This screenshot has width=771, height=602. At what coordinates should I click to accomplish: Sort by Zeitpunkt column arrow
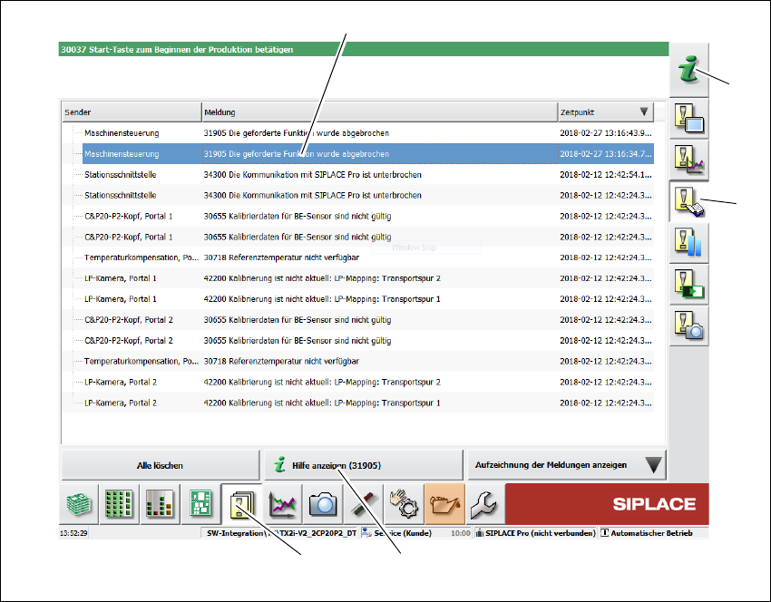pyautogui.click(x=644, y=112)
